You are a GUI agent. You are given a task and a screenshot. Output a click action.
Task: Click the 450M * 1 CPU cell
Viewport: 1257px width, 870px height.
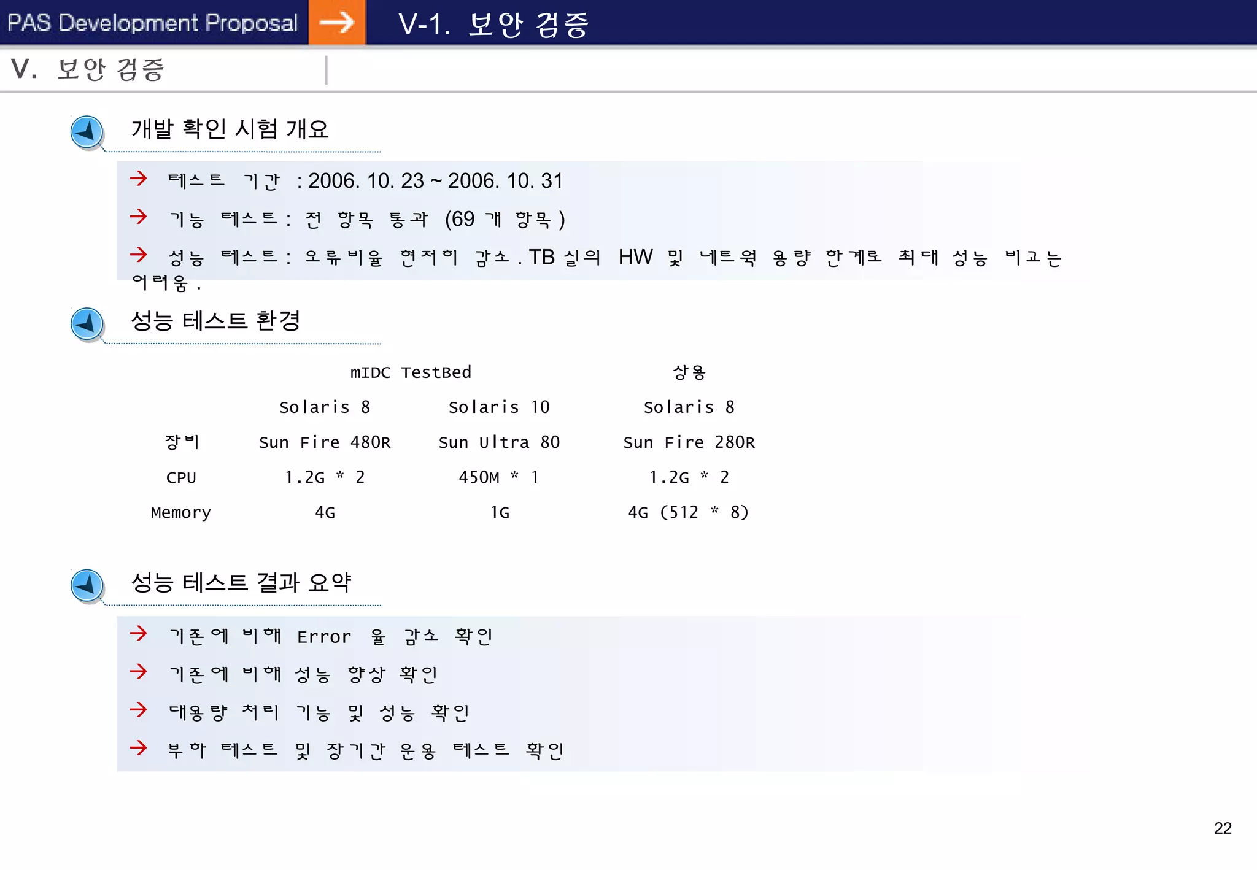tap(499, 477)
